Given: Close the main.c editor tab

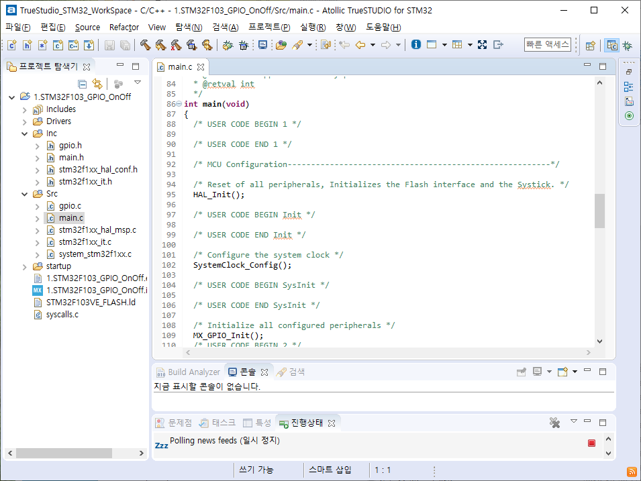Looking at the screenshot, I should tap(200, 66).
